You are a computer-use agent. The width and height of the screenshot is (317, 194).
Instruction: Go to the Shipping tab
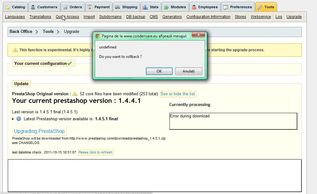click(126, 7)
